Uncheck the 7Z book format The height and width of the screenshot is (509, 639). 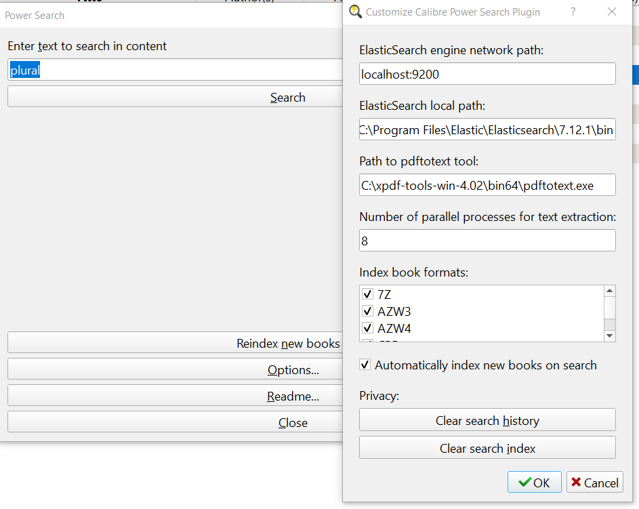tap(368, 295)
